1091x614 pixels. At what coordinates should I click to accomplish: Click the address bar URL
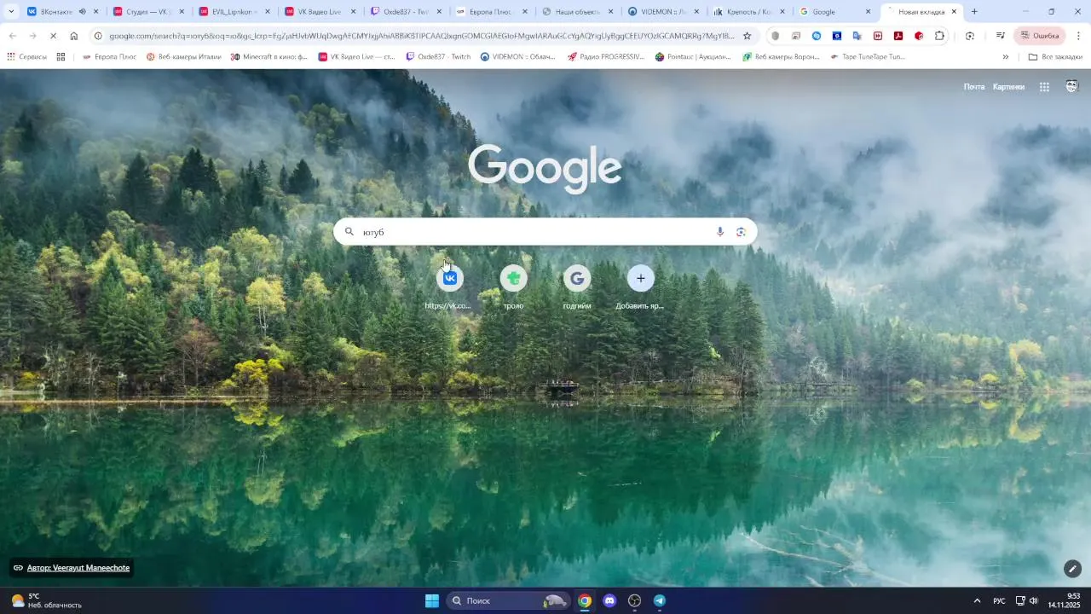click(x=422, y=36)
